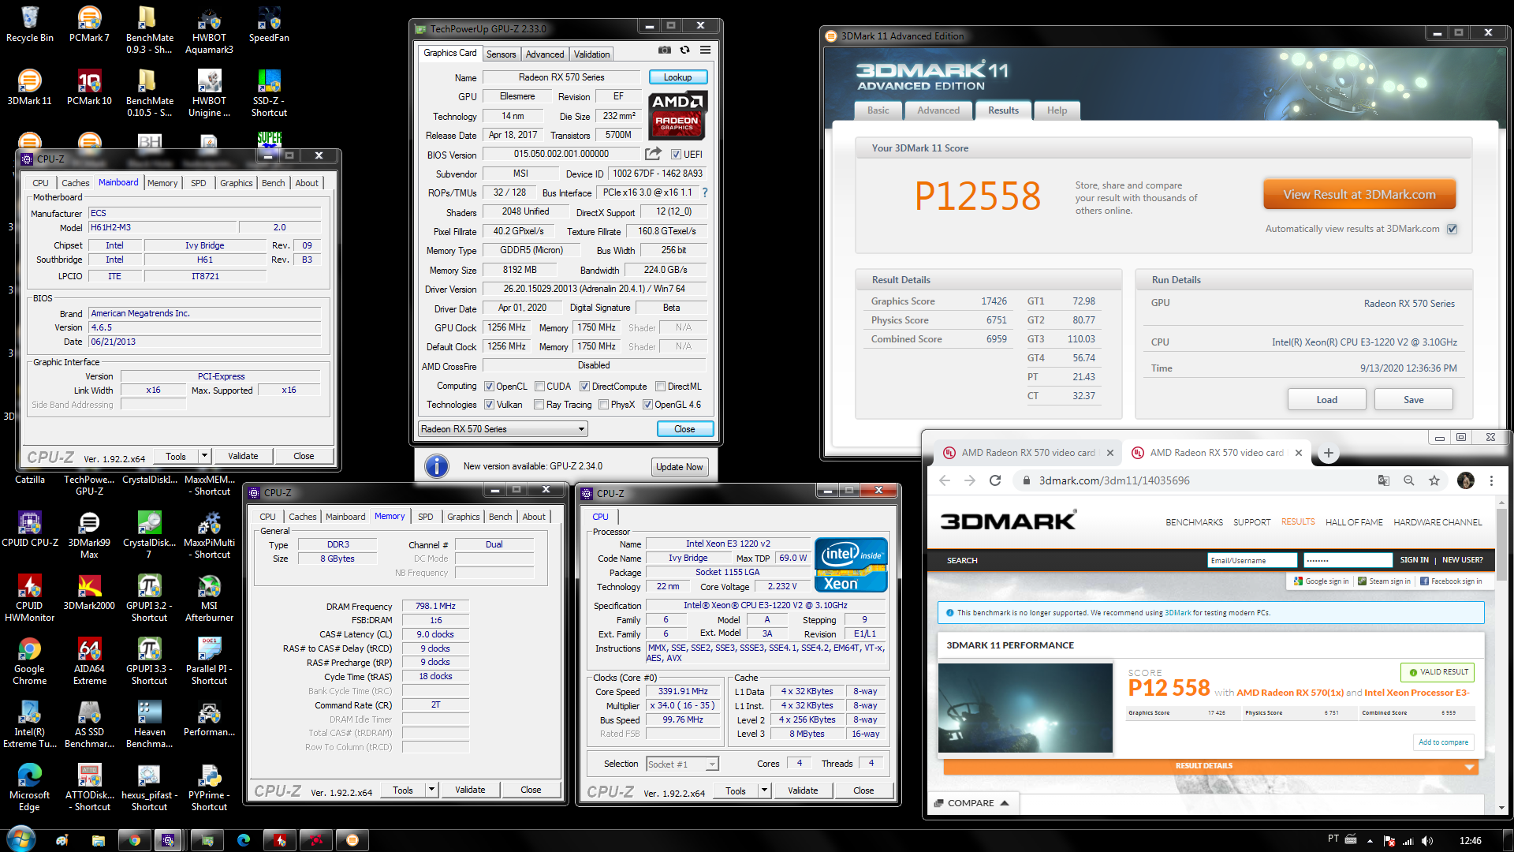Screen dimensions: 1514x852
Task: Click Bus Interface question mark icon
Action: tap(705, 192)
